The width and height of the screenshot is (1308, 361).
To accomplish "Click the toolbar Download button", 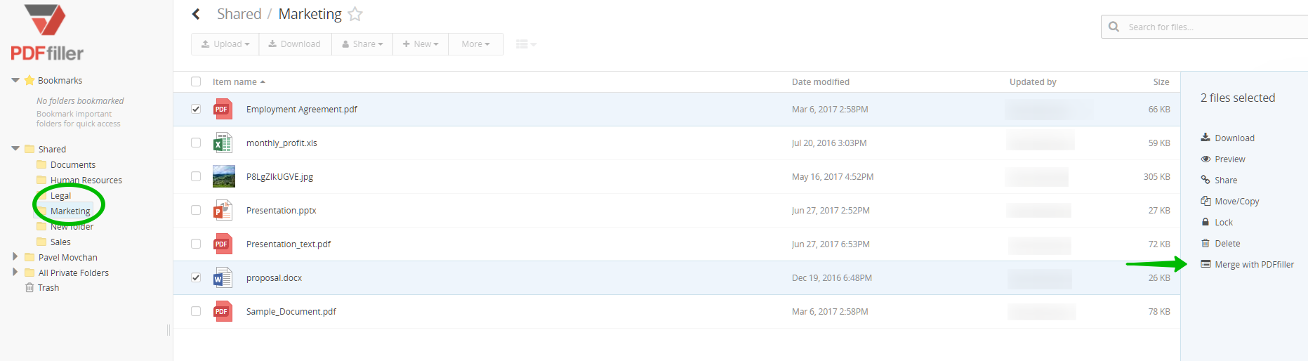I will (x=295, y=44).
